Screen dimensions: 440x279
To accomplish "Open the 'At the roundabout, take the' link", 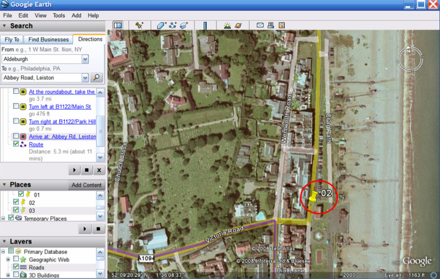I will pos(62,92).
